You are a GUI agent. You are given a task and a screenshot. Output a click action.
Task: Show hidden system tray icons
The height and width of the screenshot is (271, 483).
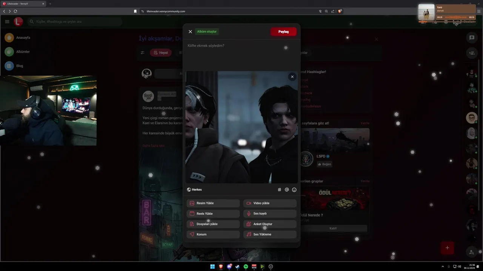click(x=443, y=266)
